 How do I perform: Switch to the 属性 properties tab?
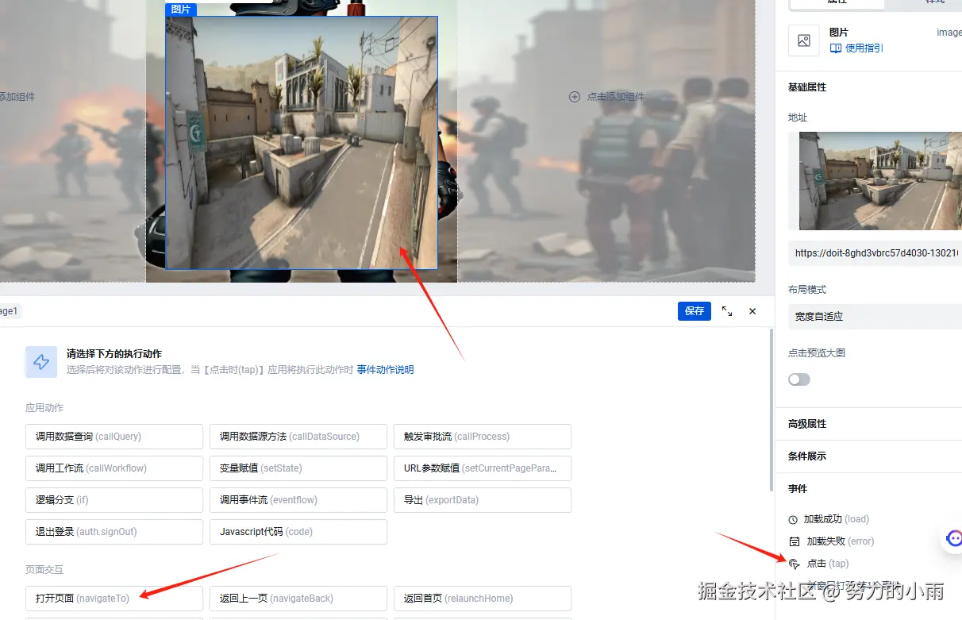pos(837,2)
